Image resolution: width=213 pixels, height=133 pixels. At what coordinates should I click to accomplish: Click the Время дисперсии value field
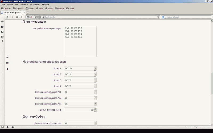79,110
